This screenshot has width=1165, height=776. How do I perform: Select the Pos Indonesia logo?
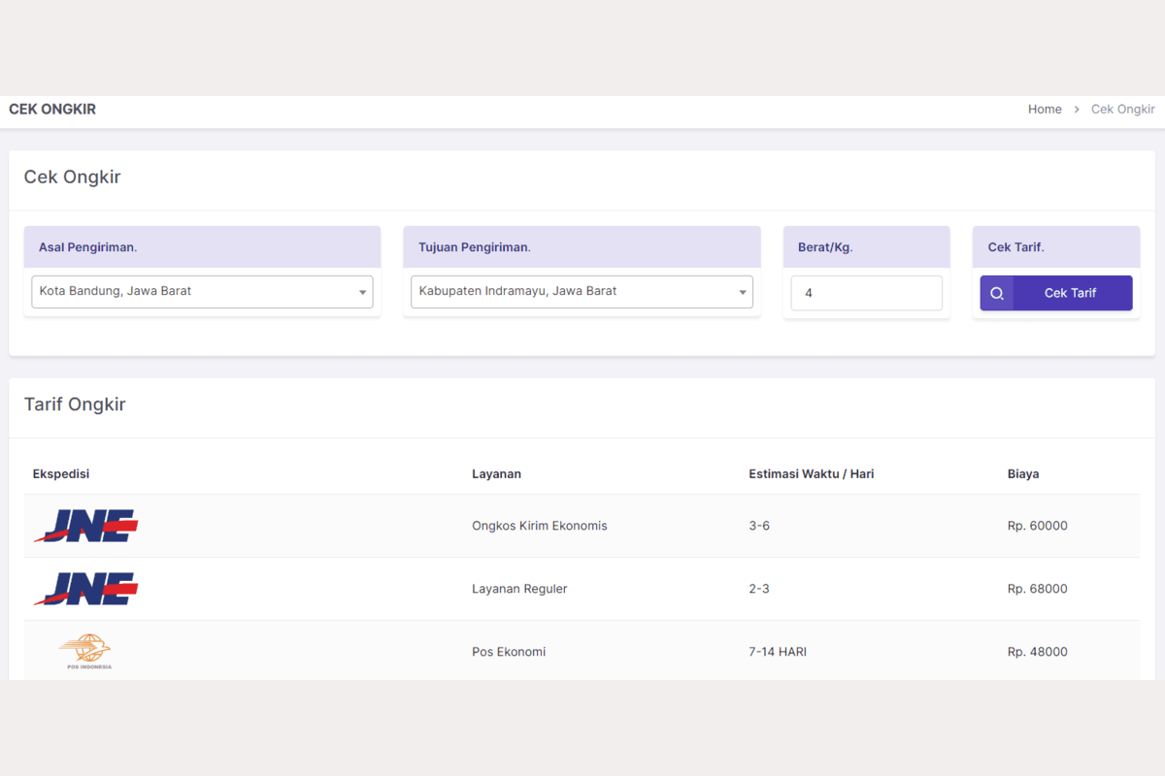(x=84, y=652)
